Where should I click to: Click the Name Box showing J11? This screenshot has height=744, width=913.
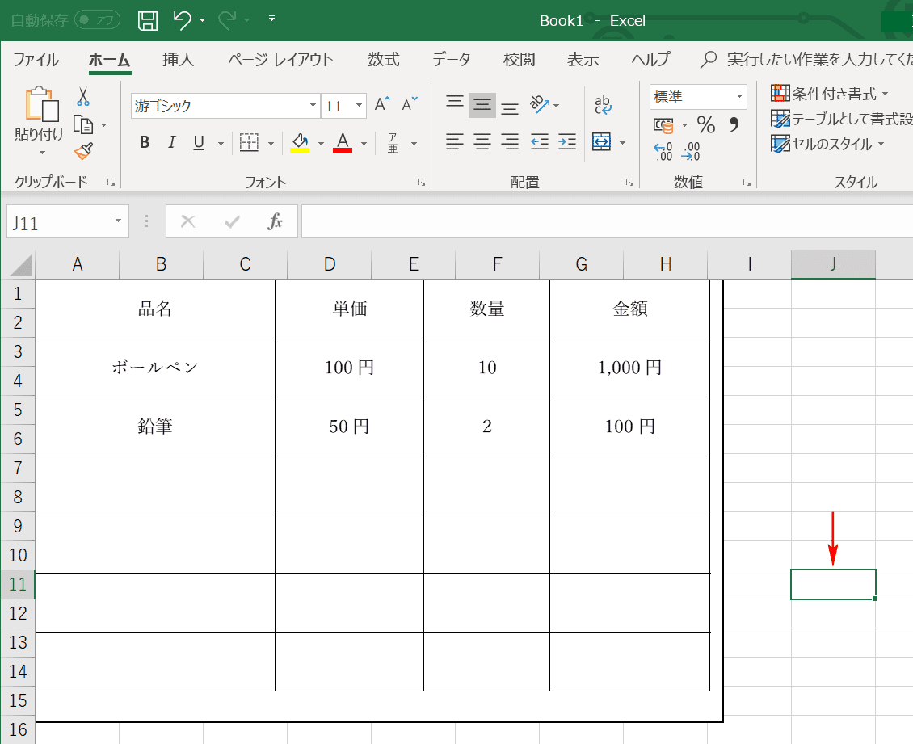coord(68,221)
